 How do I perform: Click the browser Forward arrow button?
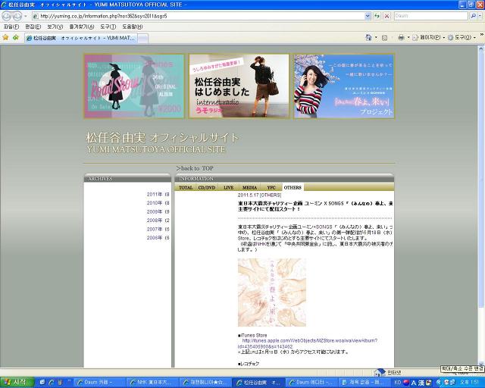17,16
